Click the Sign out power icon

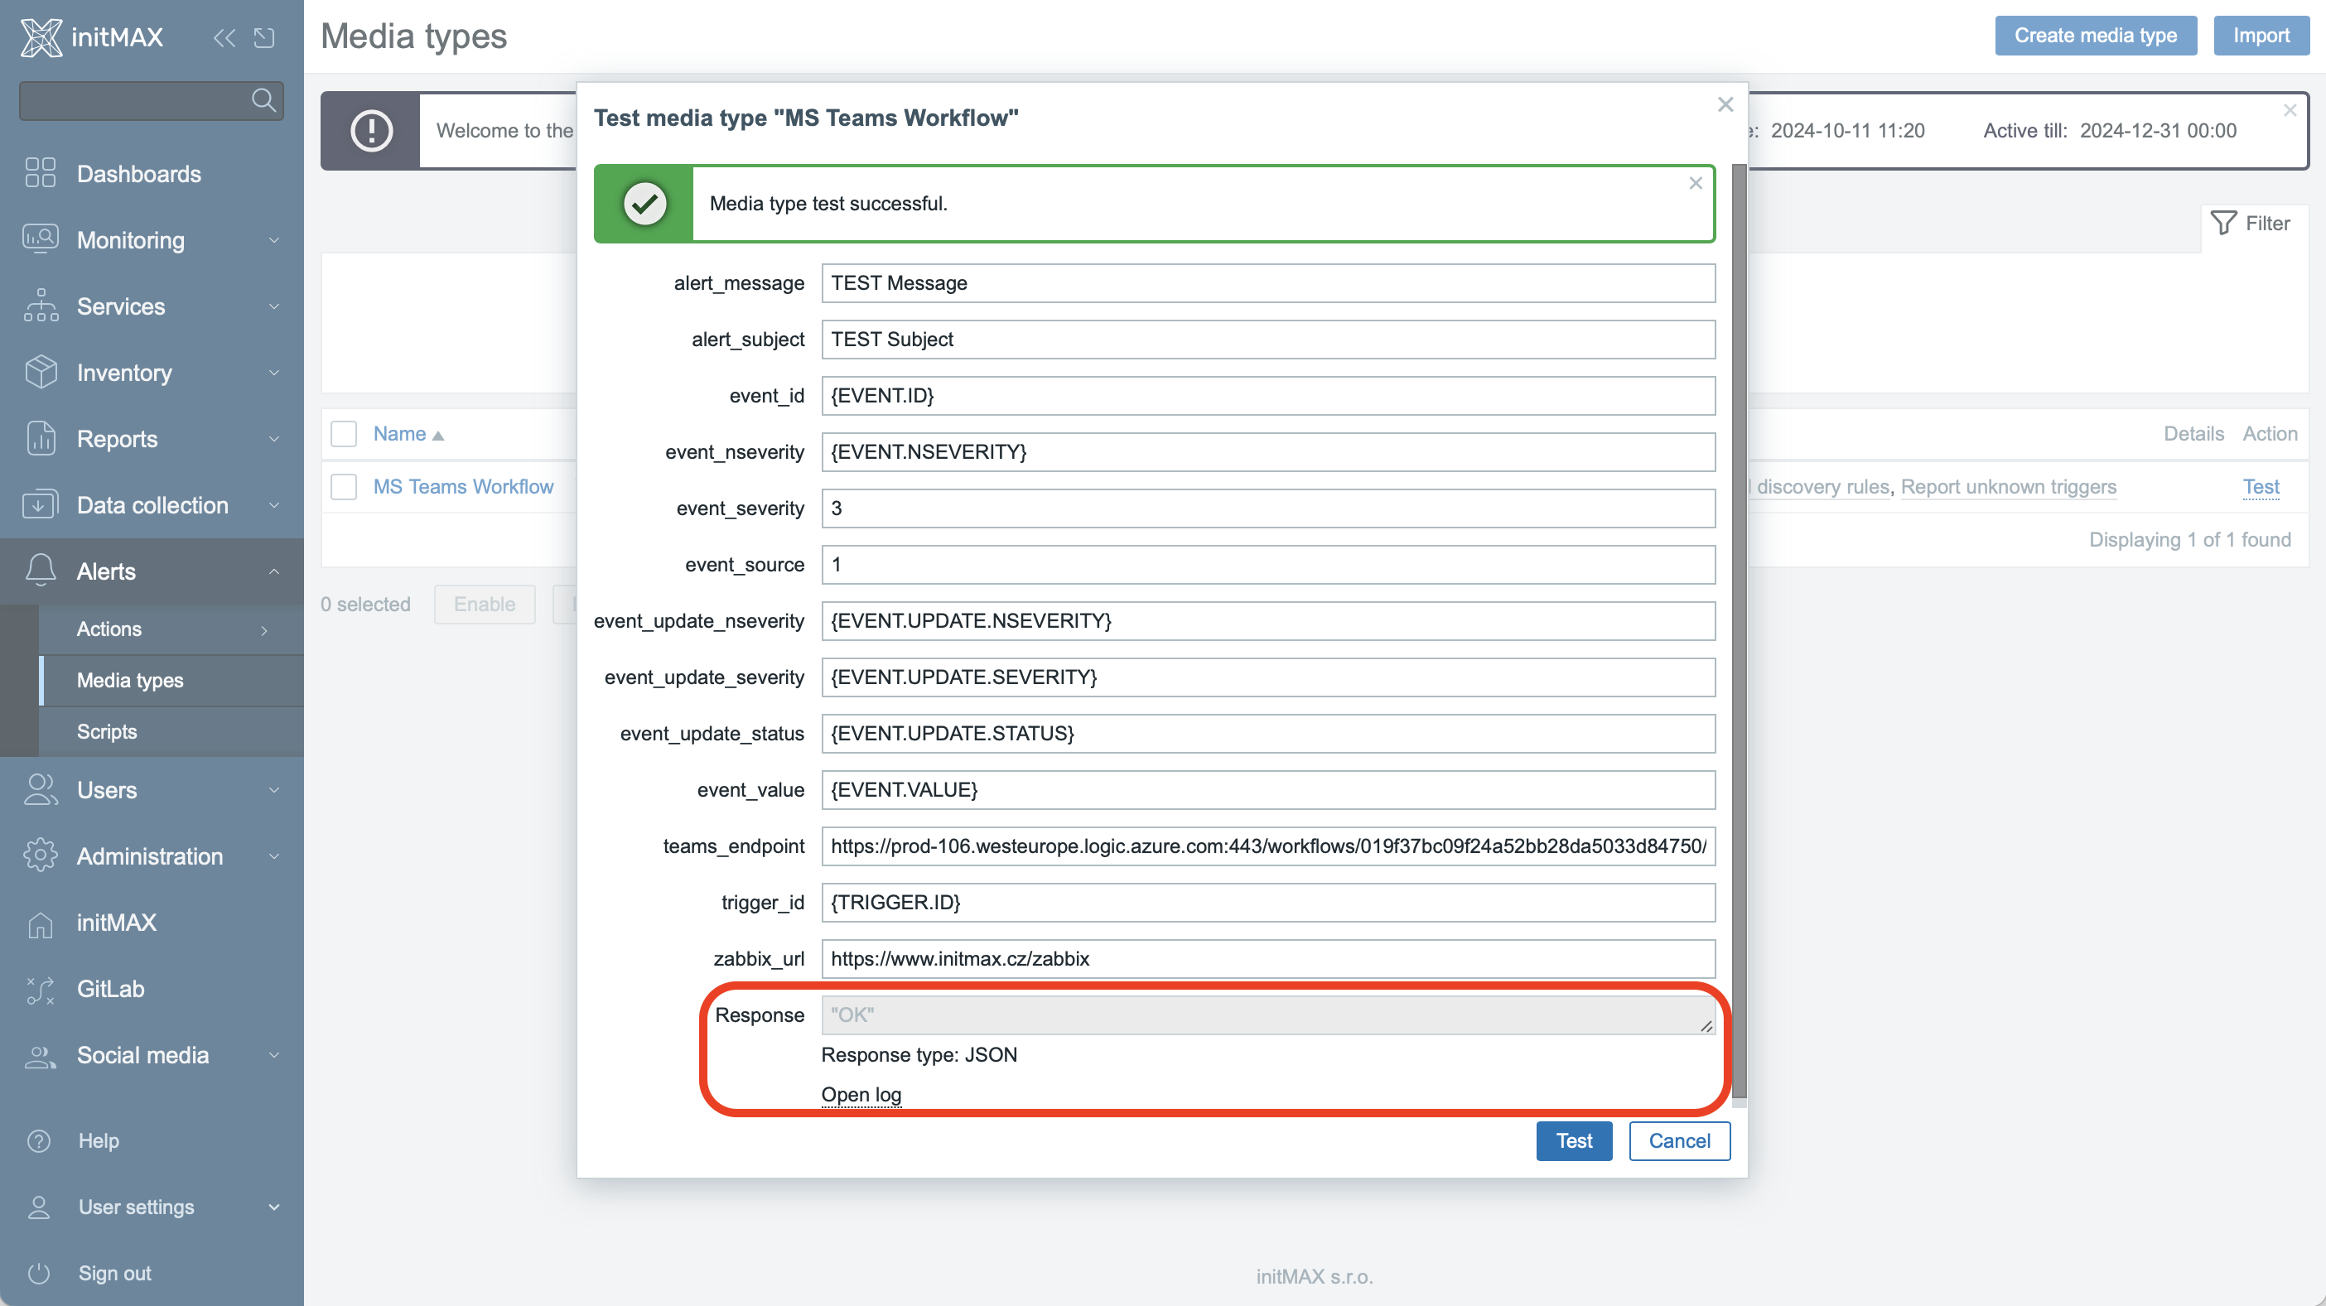[x=39, y=1274]
